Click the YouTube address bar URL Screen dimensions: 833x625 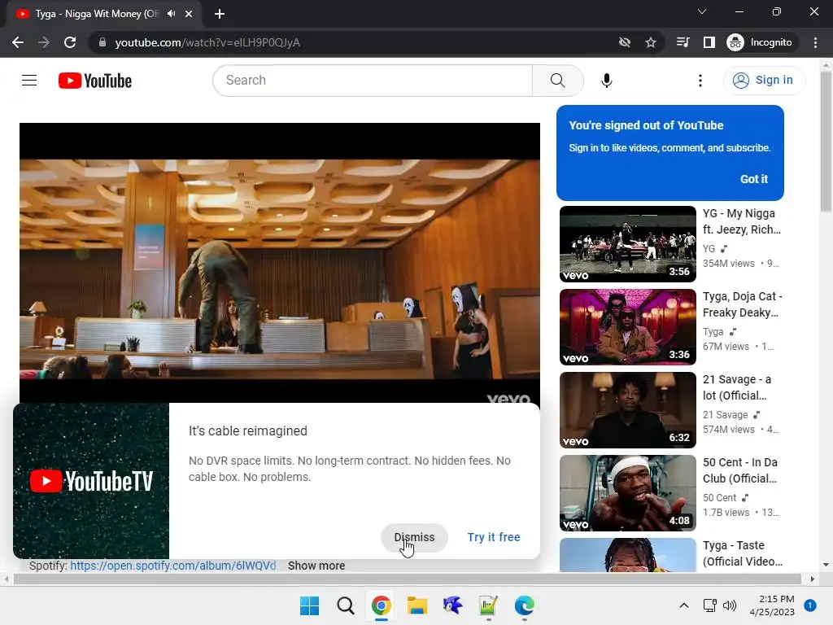tap(207, 42)
